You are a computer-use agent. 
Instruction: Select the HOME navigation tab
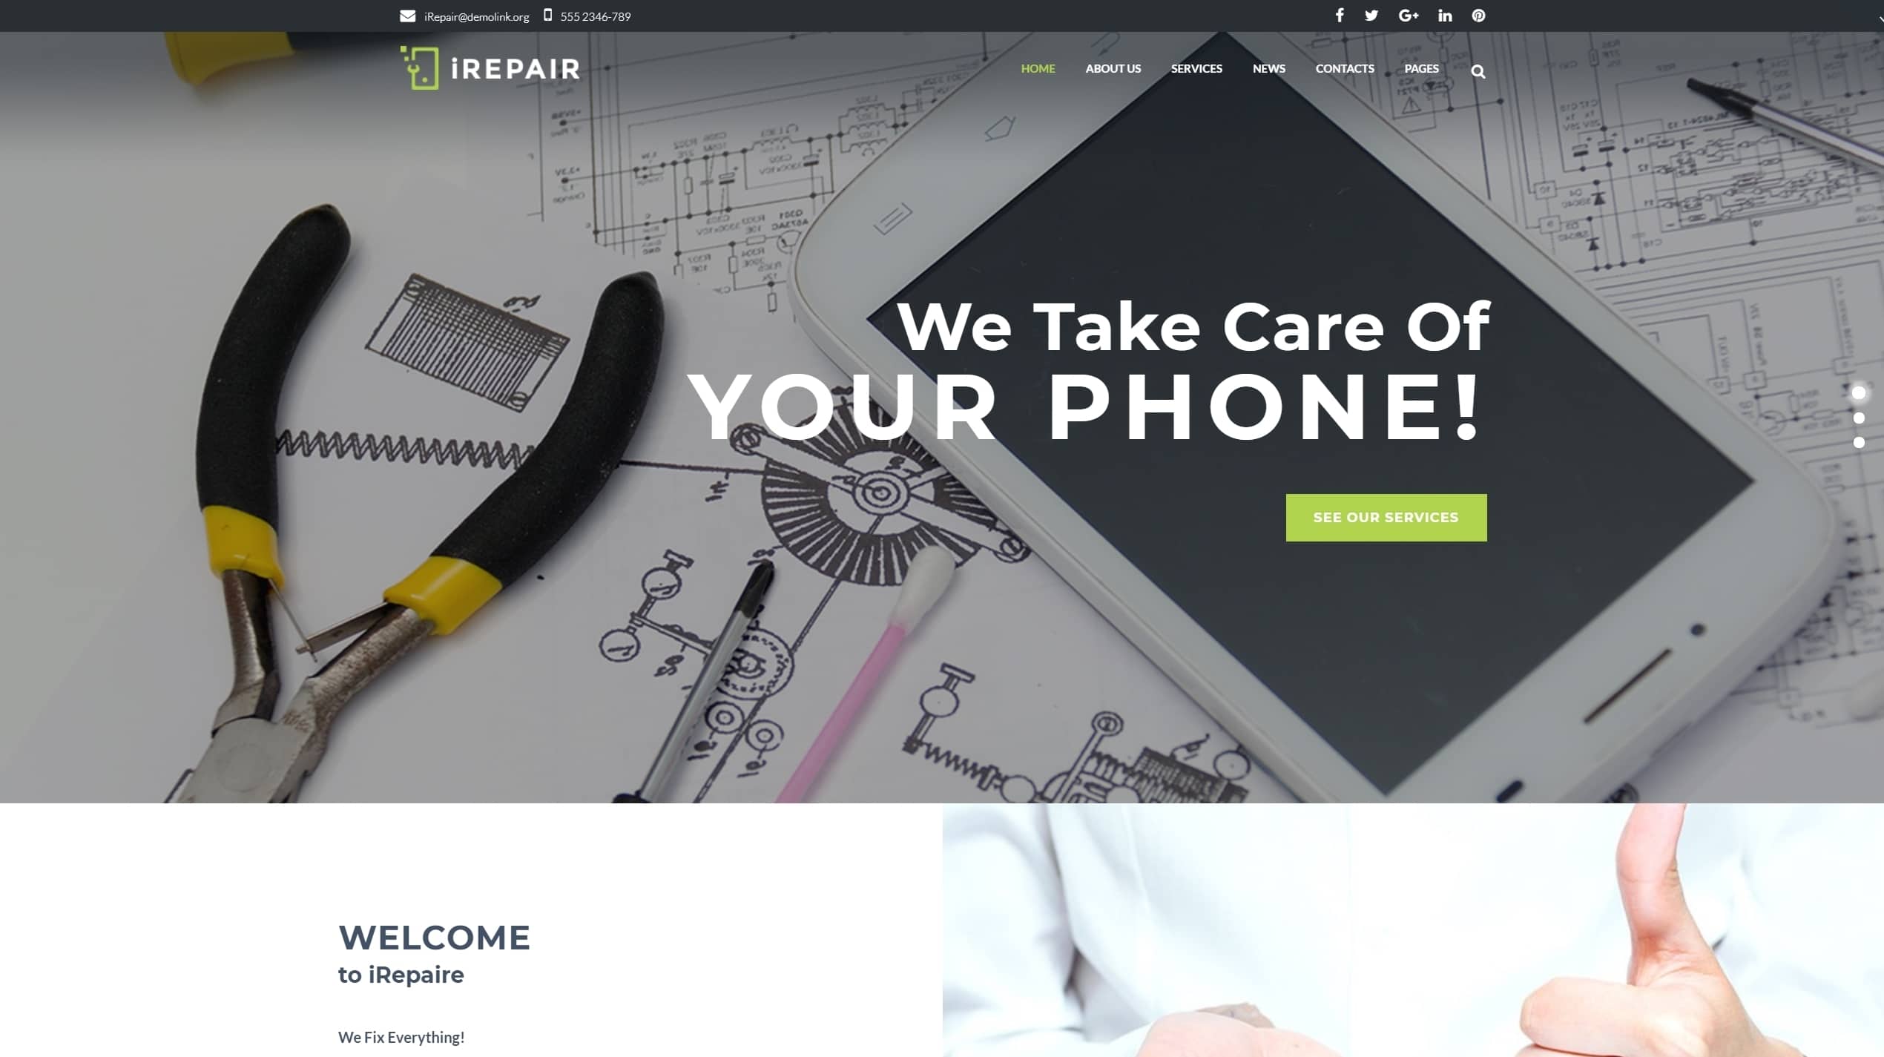coord(1038,67)
